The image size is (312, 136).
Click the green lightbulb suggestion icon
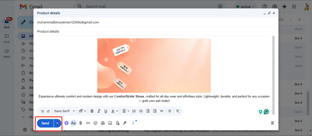[x=260, y=112]
